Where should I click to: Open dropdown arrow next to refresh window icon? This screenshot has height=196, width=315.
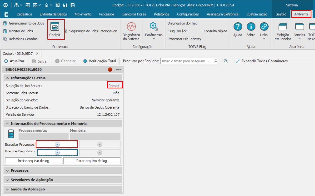click(40, 5)
